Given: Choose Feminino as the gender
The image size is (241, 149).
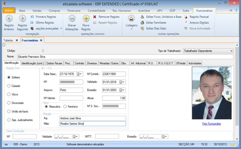Looking at the screenshot, I should click(x=64, y=106).
